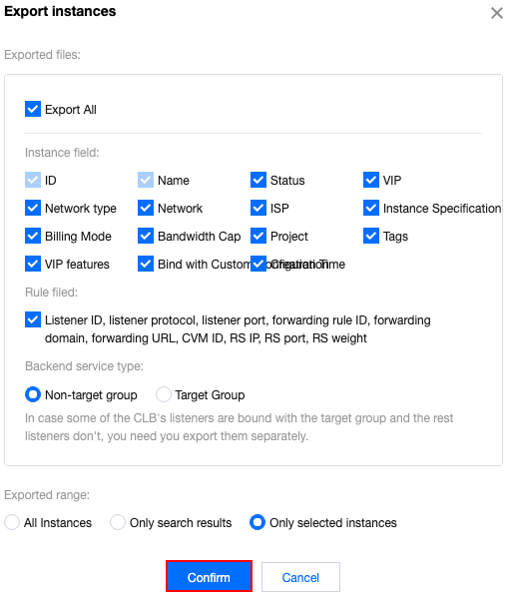Select the Target Group radio option
508x594 pixels.
[x=164, y=394]
